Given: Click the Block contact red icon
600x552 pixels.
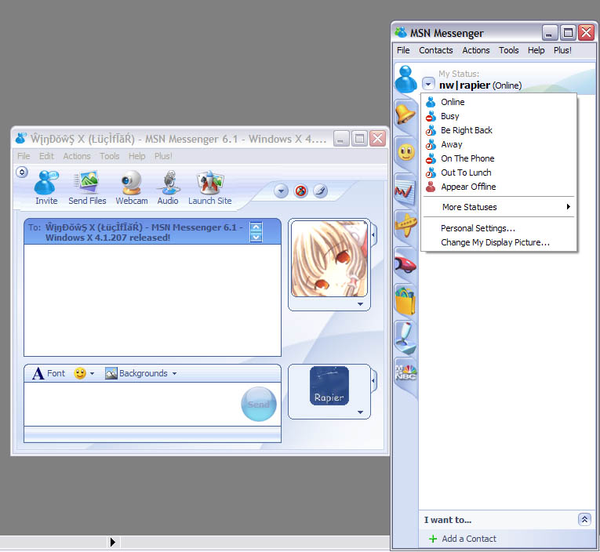Looking at the screenshot, I should 300,191.
